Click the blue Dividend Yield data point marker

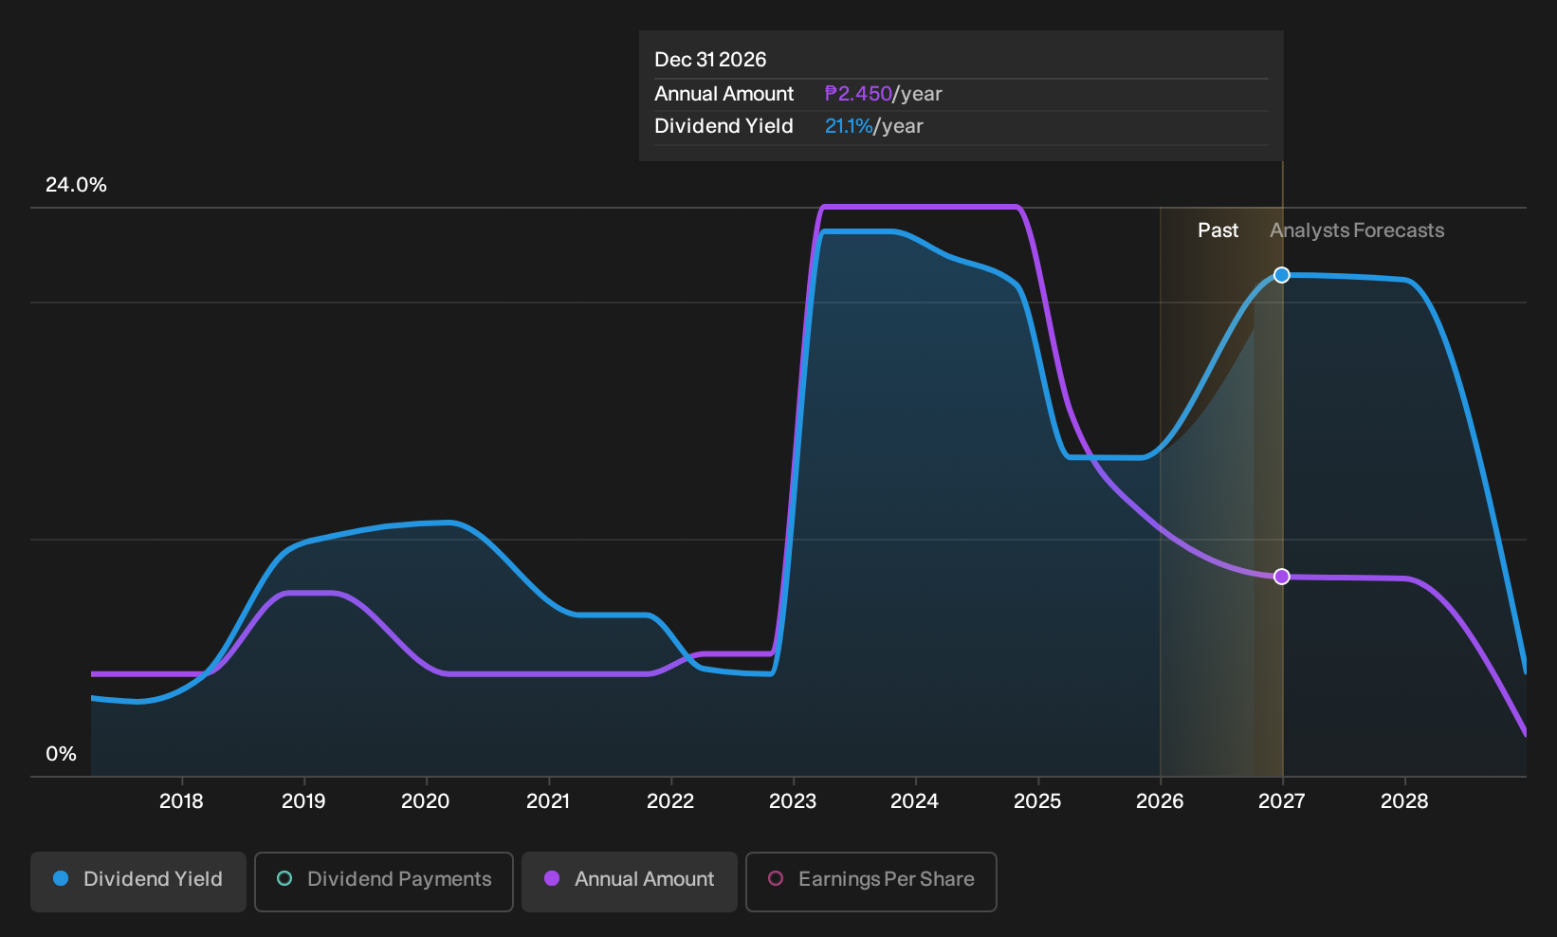[1282, 275]
